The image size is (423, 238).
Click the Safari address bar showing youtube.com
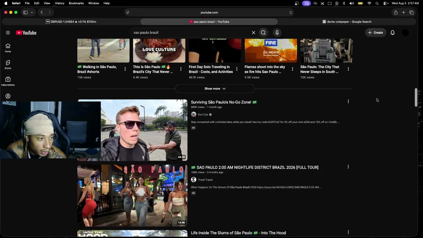(209, 13)
